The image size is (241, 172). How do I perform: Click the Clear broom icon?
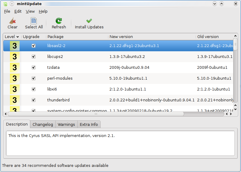[x=12, y=21]
